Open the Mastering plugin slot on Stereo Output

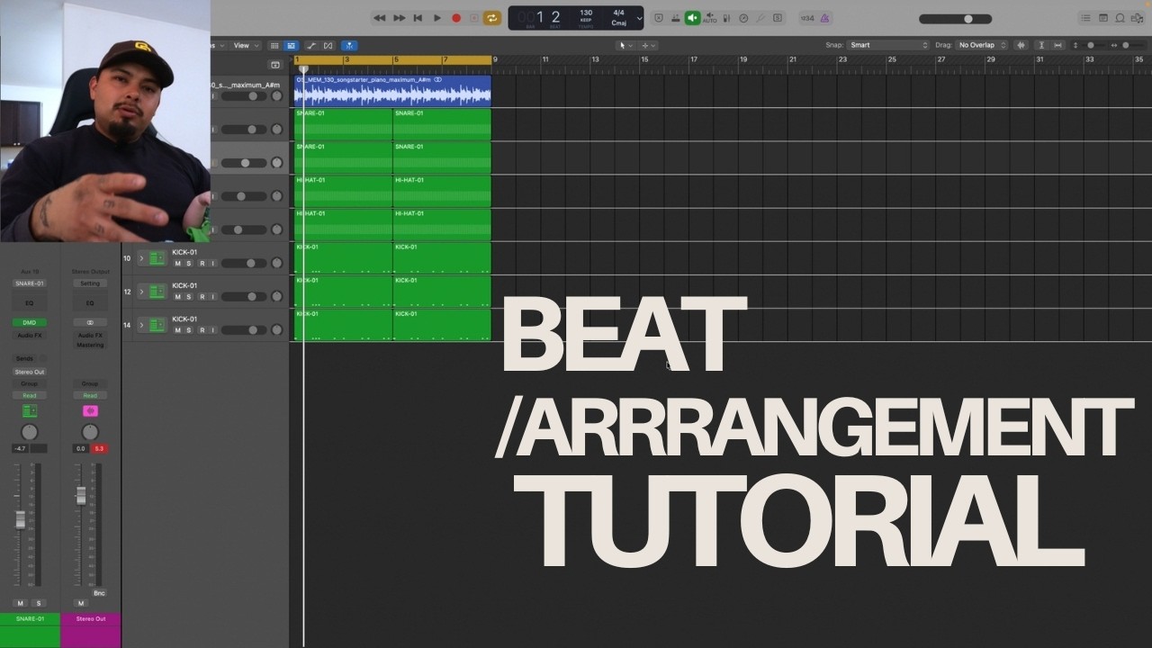click(x=90, y=345)
